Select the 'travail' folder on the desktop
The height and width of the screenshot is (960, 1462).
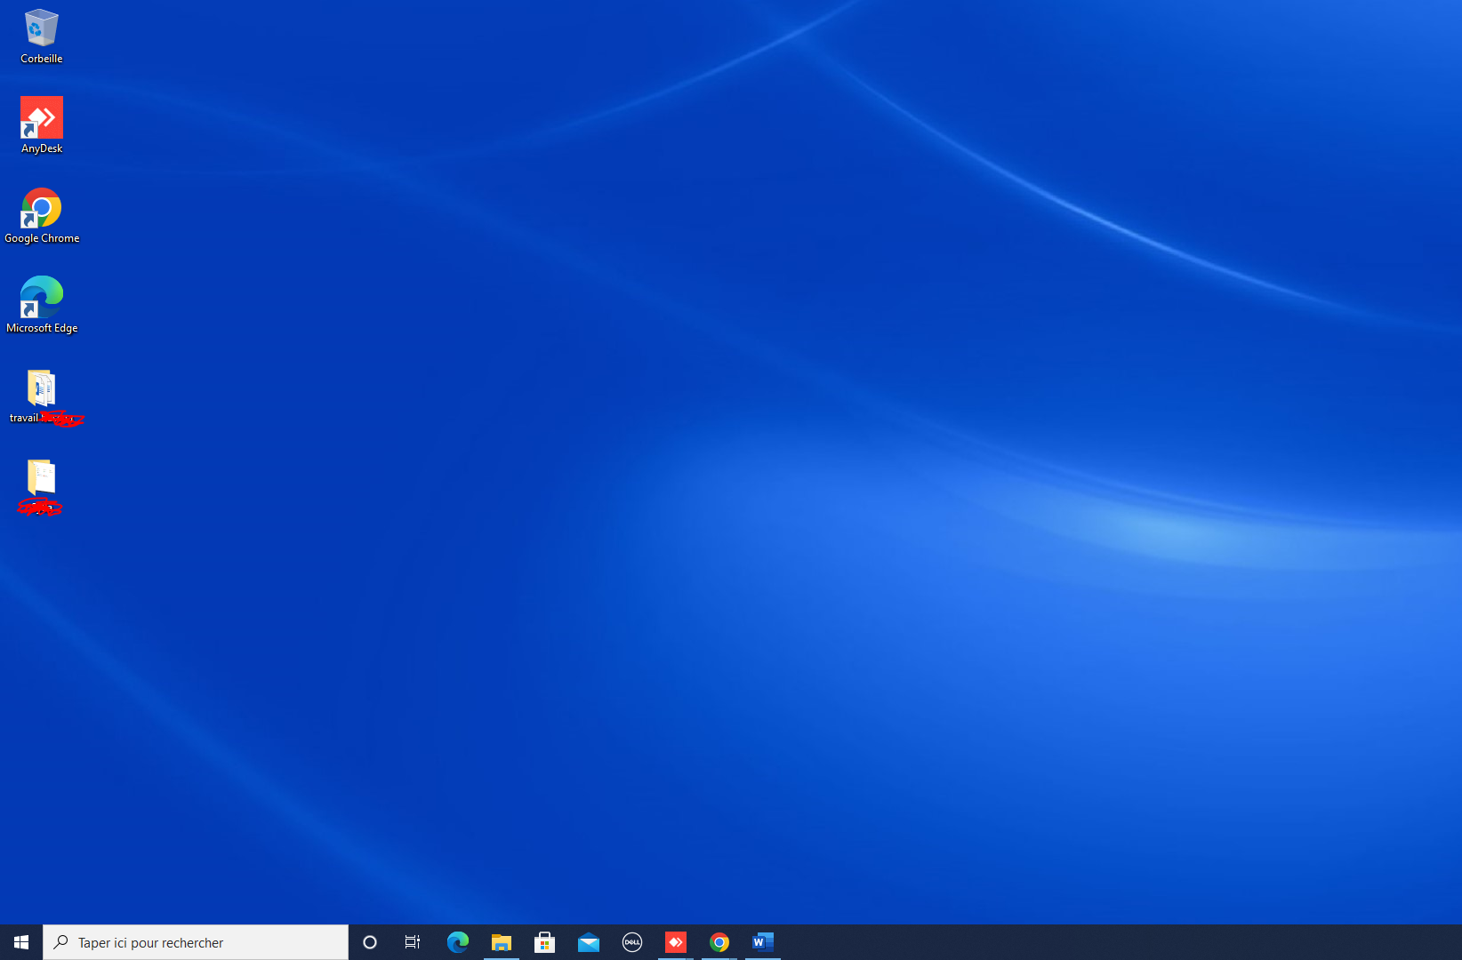(41, 388)
